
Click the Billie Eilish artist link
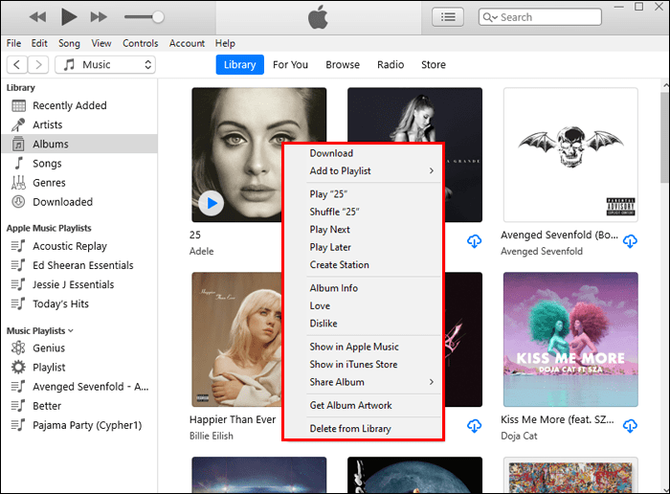click(212, 436)
